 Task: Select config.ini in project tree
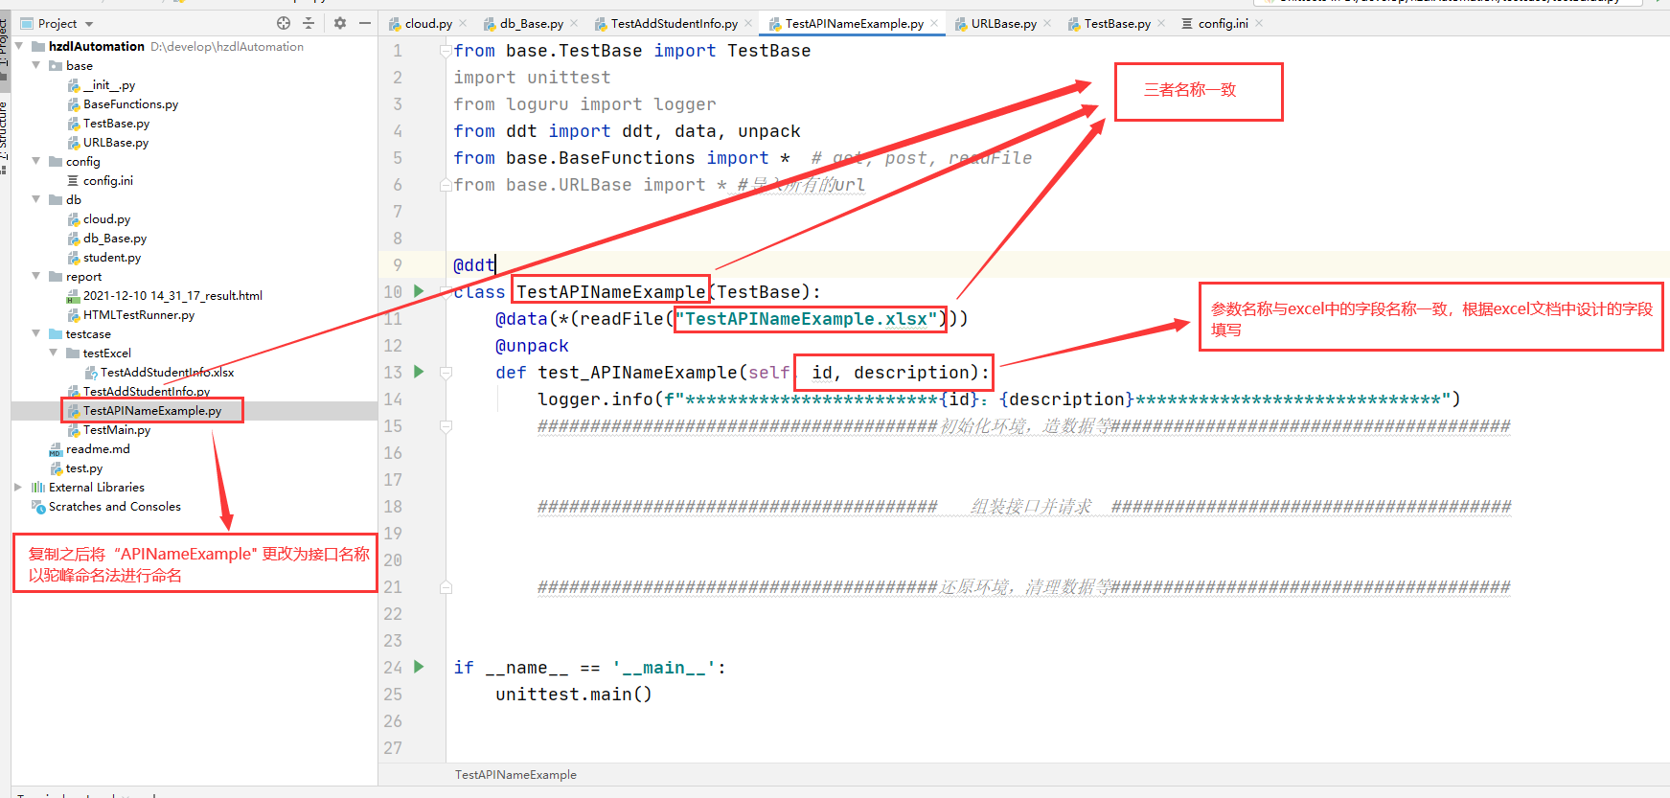[107, 181]
